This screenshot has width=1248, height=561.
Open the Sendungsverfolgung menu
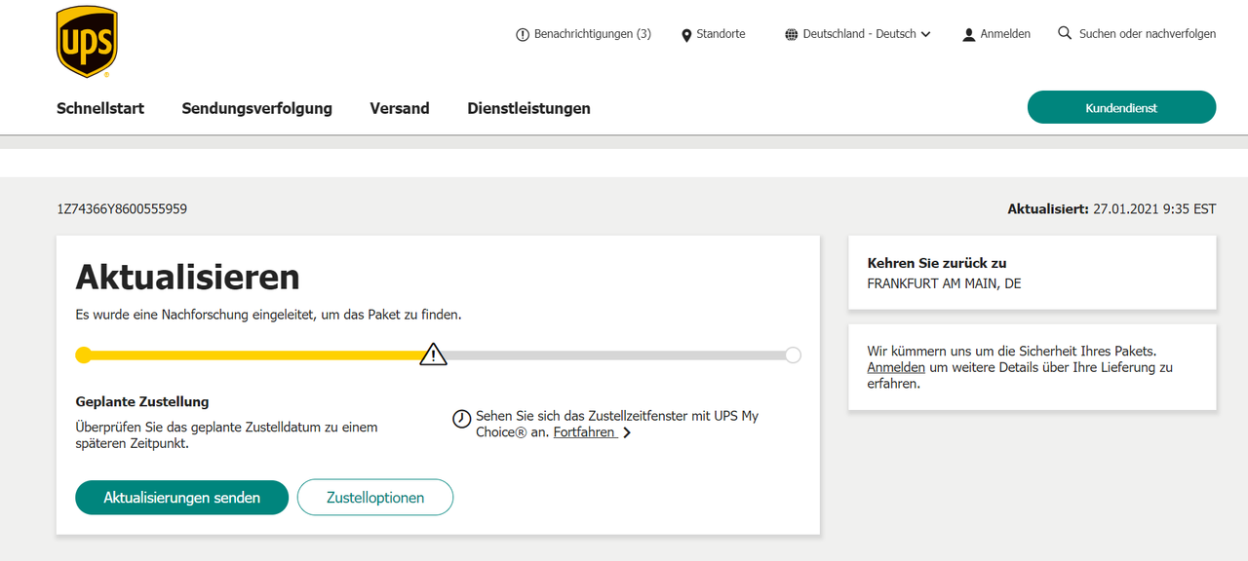[x=256, y=108]
